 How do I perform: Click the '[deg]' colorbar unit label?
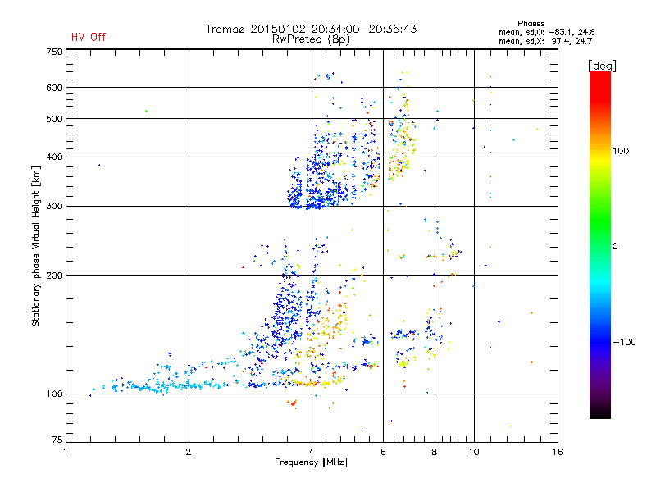[x=602, y=66]
